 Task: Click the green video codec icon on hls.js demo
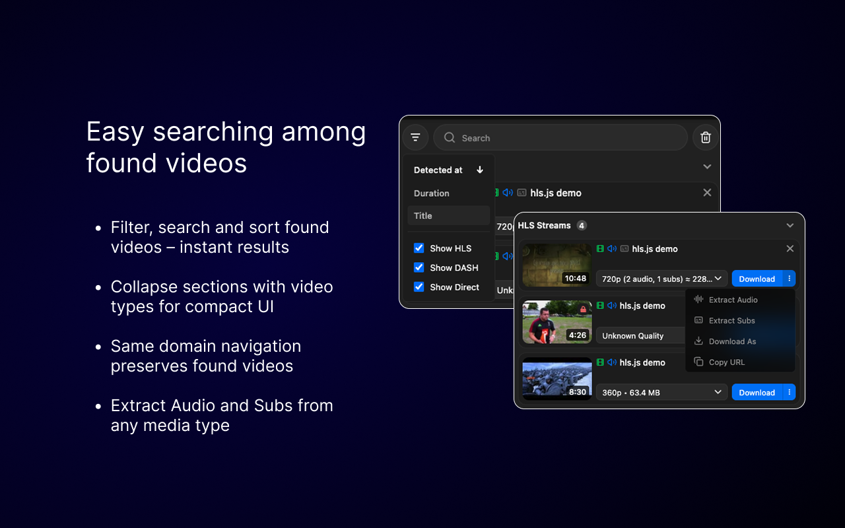click(599, 249)
